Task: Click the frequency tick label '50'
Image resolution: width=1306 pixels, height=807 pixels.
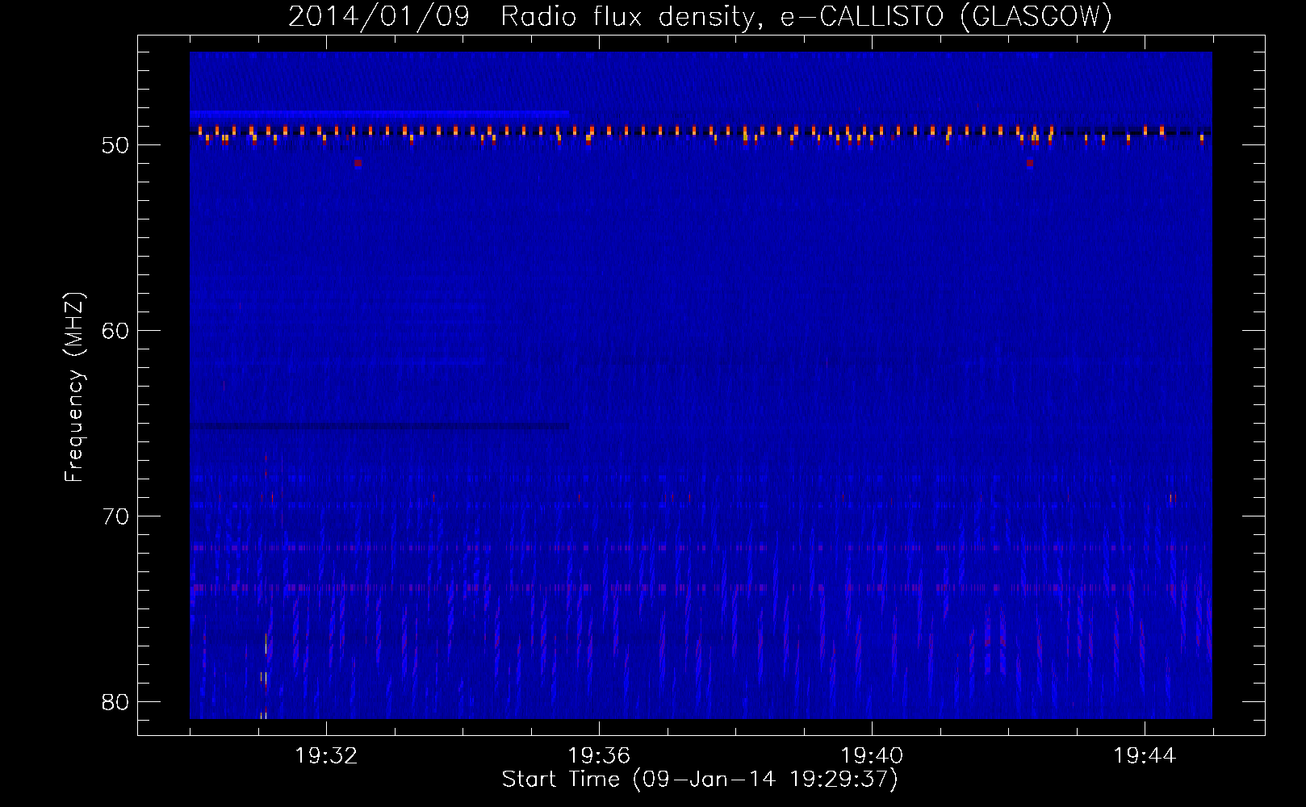Action: [115, 145]
